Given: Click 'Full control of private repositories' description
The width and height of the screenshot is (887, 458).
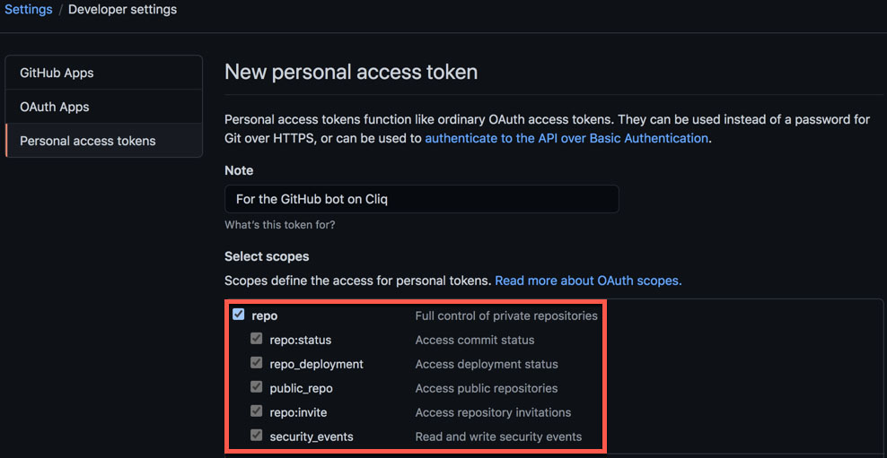Looking at the screenshot, I should pos(505,315).
